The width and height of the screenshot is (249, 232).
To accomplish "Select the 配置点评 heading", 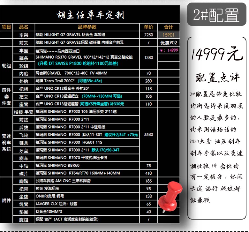I will [x=217, y=78].
